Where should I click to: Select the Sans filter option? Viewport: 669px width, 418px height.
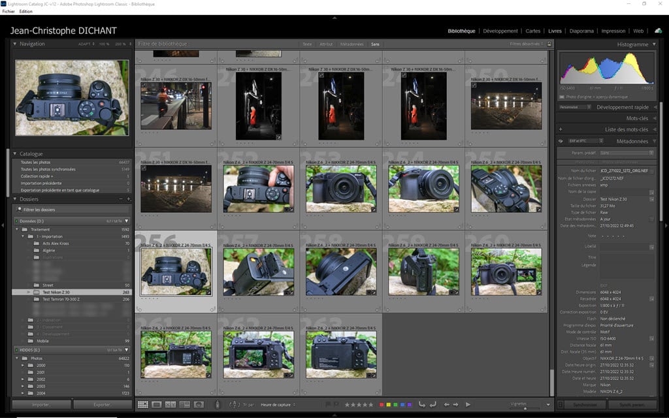tap(375, 44)
